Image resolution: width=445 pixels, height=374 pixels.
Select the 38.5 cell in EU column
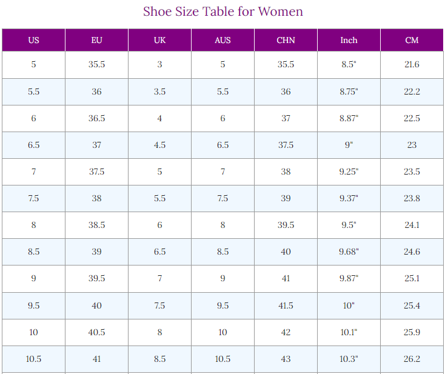point(96,225)
